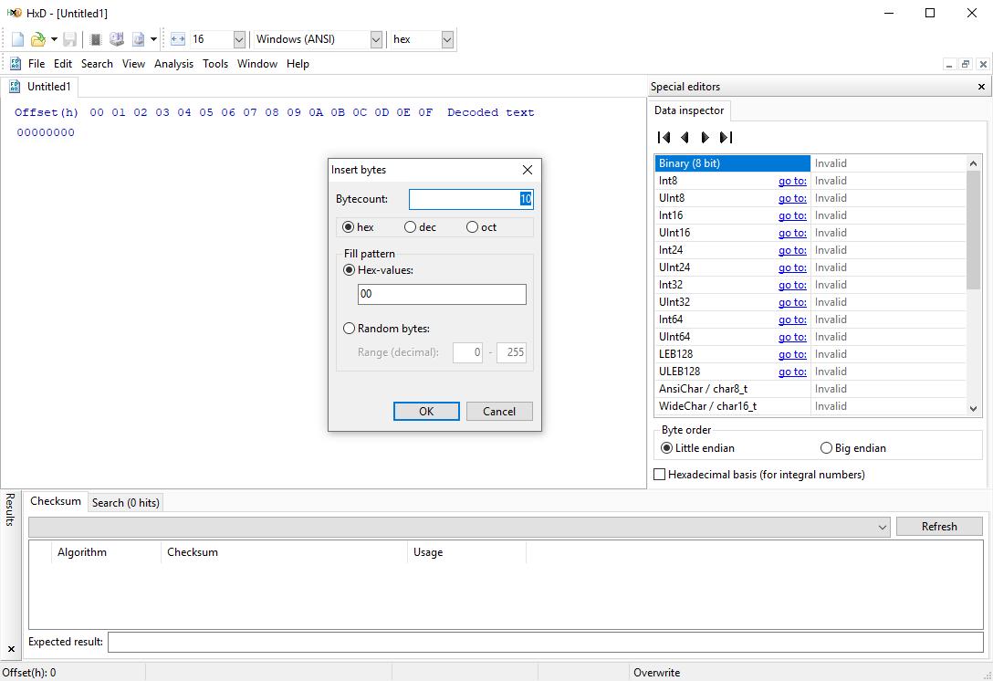Expand the bytes per row dropdown
Image resolution: width=993 pixels, height=681 pixels.
(239, 39)
